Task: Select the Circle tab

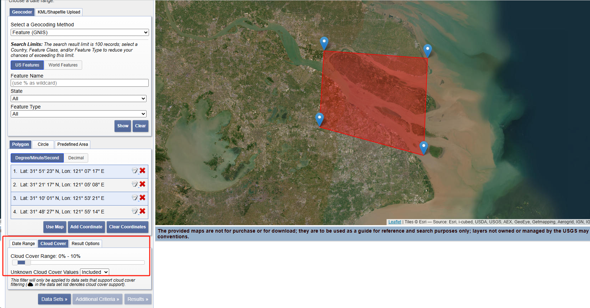Action: (43, 144)
